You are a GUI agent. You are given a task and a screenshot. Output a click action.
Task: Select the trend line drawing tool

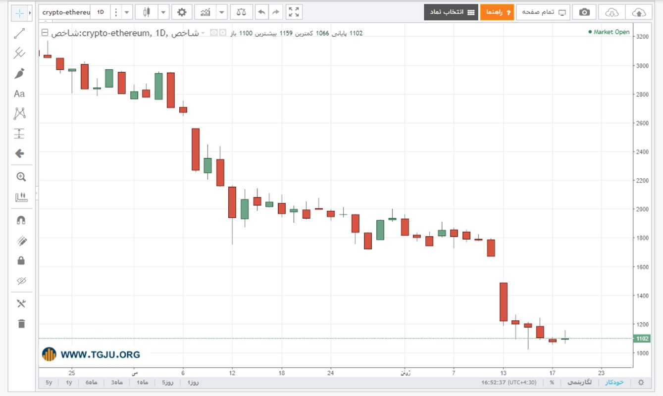pyautogui.click(x=19, y=33)
